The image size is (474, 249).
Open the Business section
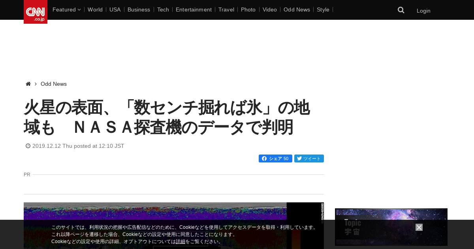(x=139, y=9)
